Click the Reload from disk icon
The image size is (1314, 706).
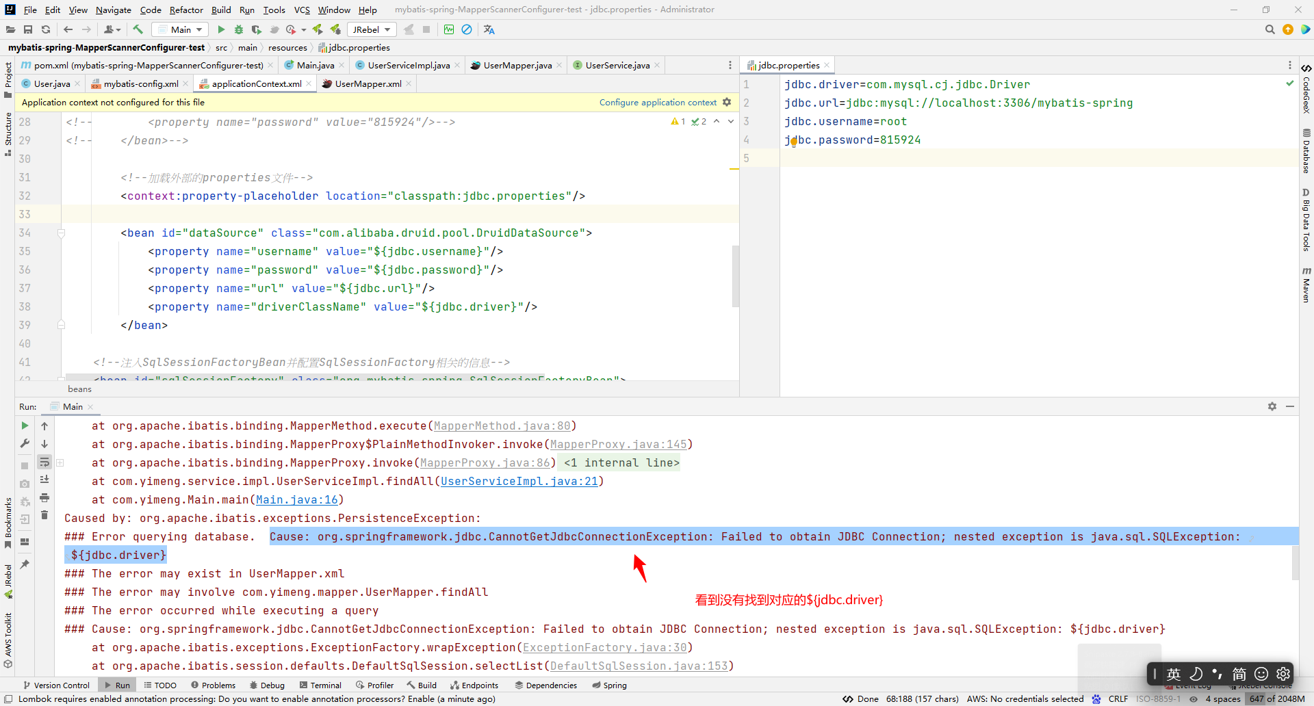tap(46, 29)
